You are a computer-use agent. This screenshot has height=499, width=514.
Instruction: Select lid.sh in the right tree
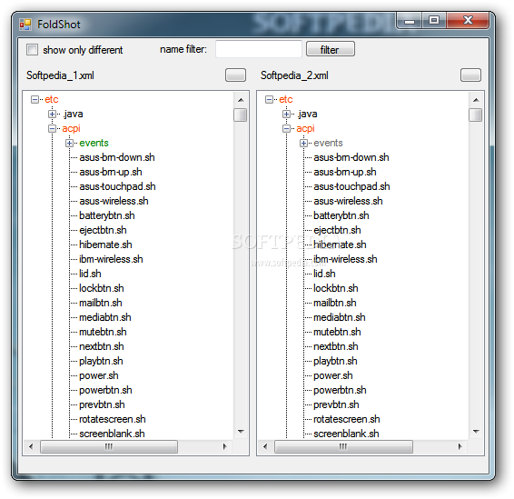pyautogui.click(x=324, y=274)
